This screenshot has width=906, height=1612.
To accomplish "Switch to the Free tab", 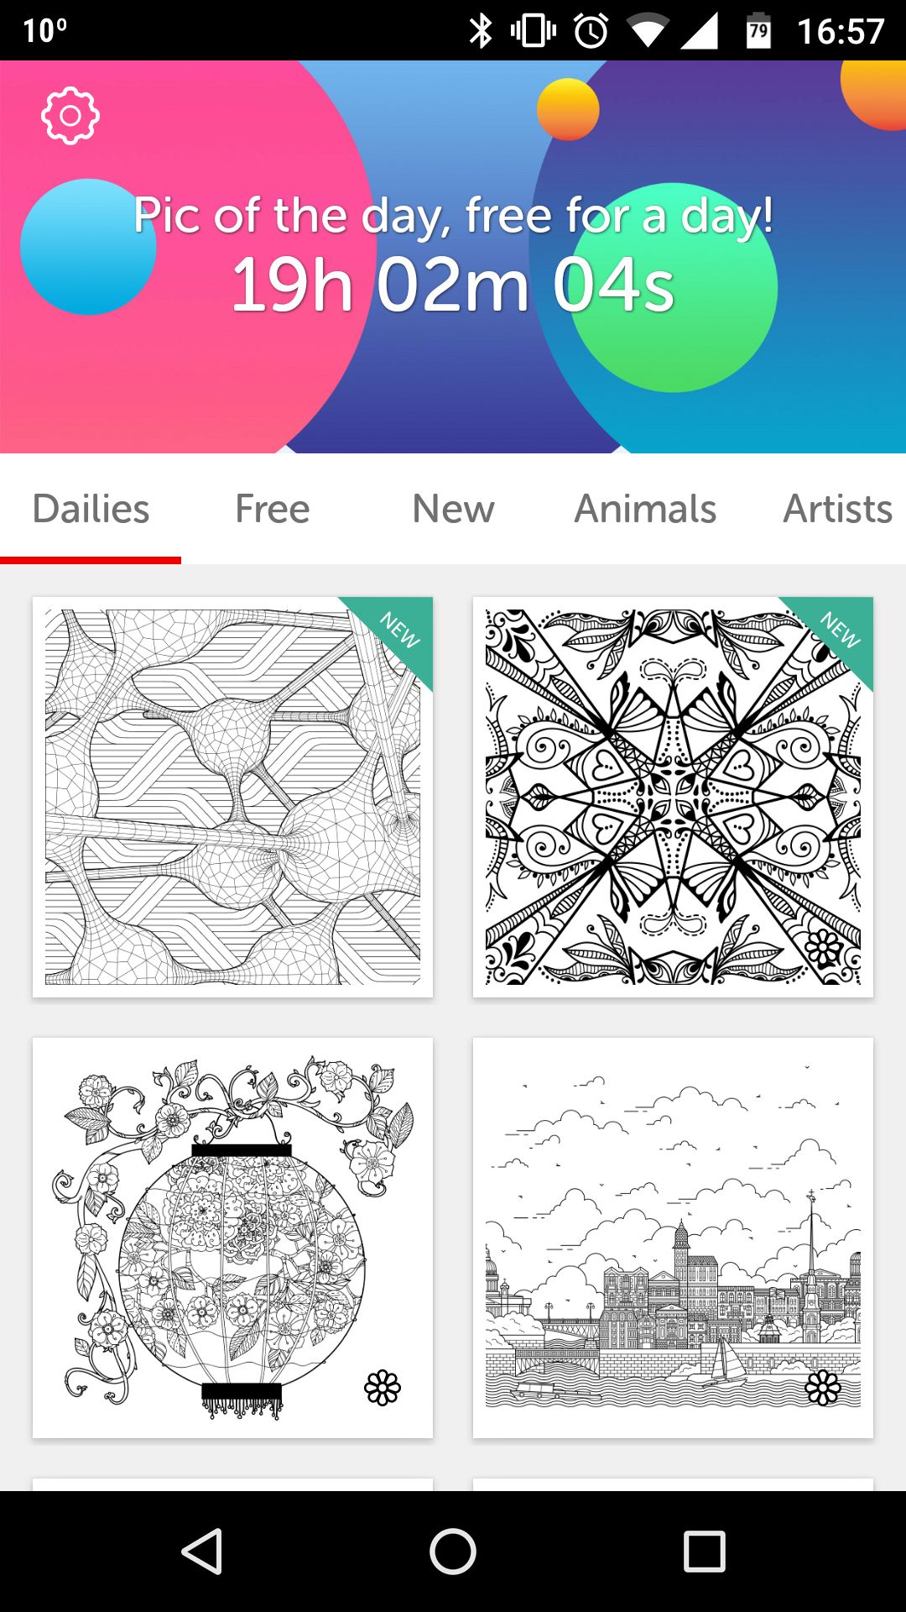I will (x=272, y=509).
